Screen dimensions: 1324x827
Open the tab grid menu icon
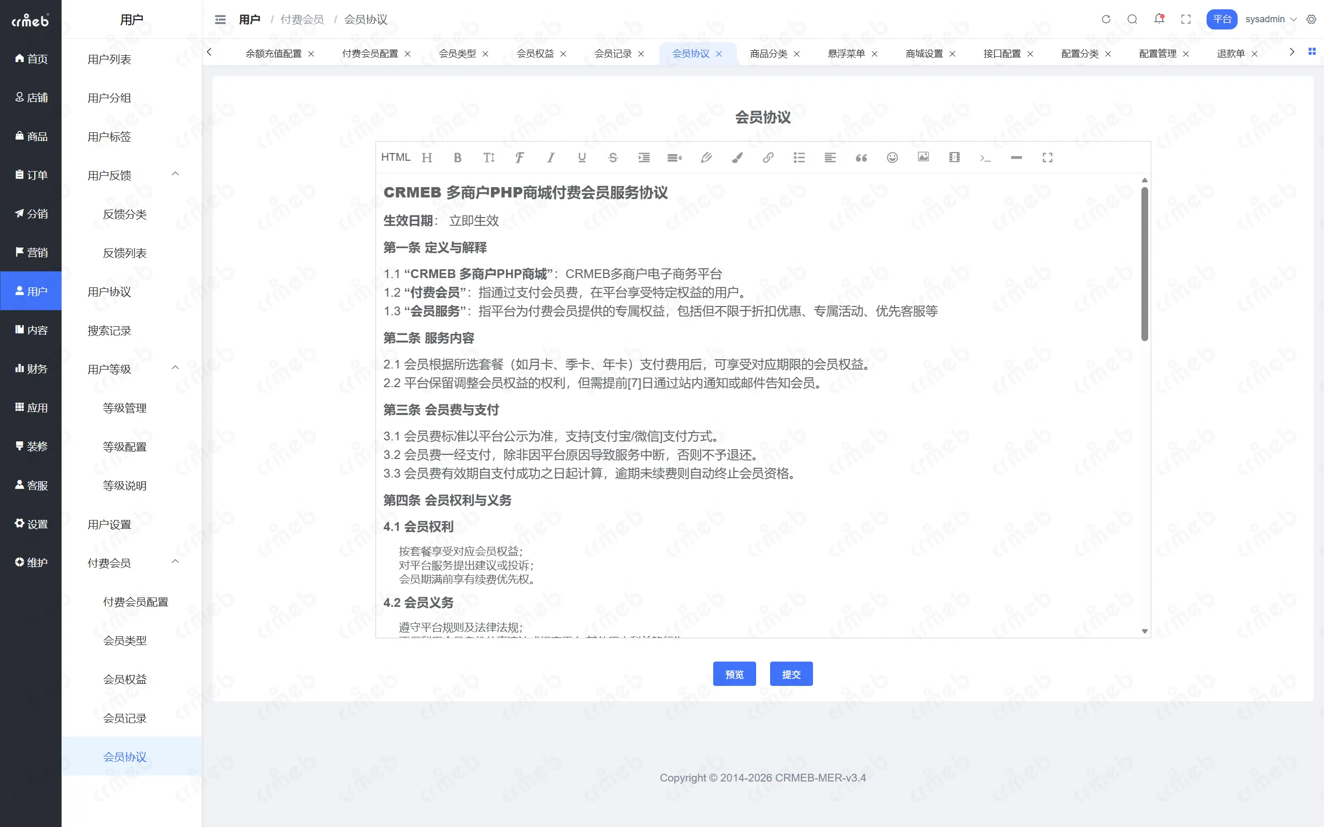point(1312,51)
